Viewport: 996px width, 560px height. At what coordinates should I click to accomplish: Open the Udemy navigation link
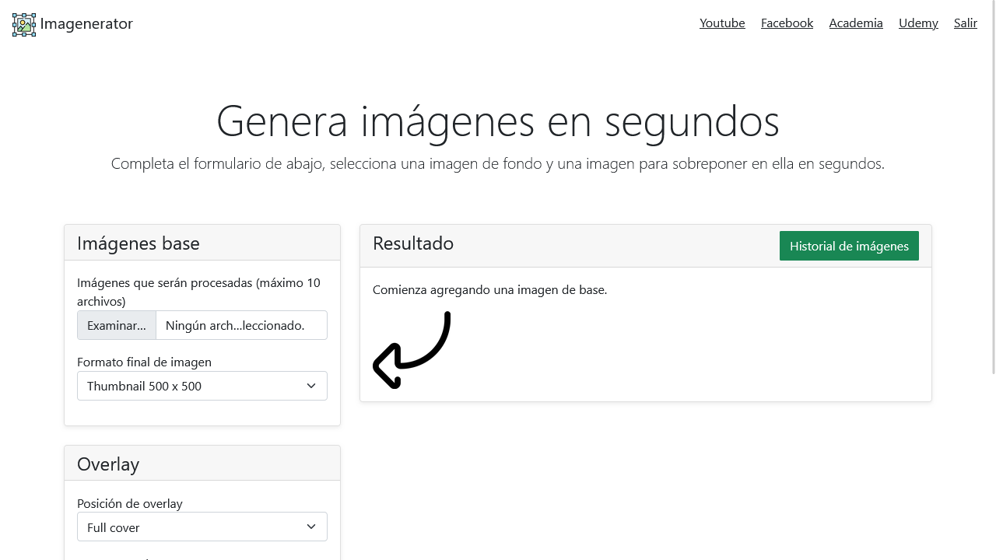pos(918,23)
